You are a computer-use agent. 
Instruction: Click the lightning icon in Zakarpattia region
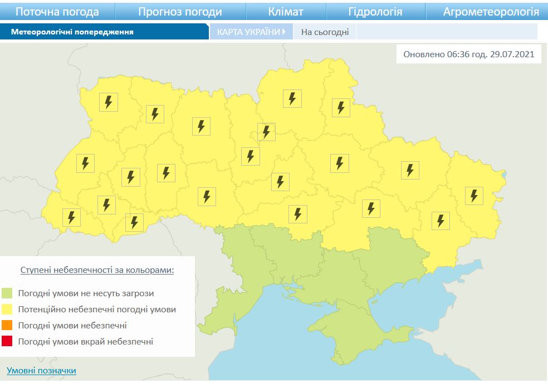pyautogui.click(x=71, y=217)
